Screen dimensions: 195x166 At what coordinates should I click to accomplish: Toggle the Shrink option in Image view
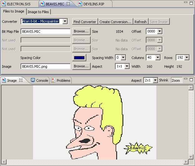pos(164,81)
